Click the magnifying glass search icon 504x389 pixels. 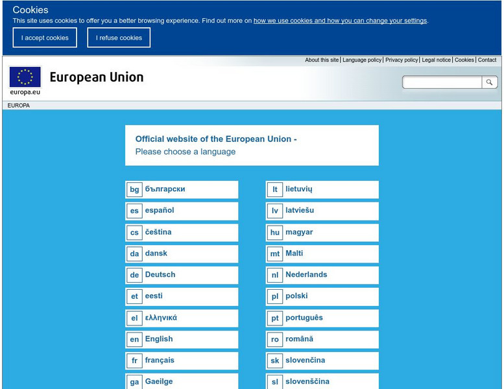[x=490, y=82]
